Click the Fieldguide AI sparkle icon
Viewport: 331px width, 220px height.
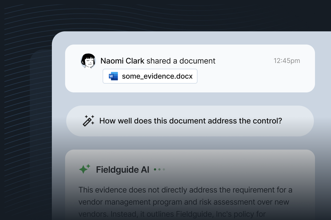(x=84, y=169)
